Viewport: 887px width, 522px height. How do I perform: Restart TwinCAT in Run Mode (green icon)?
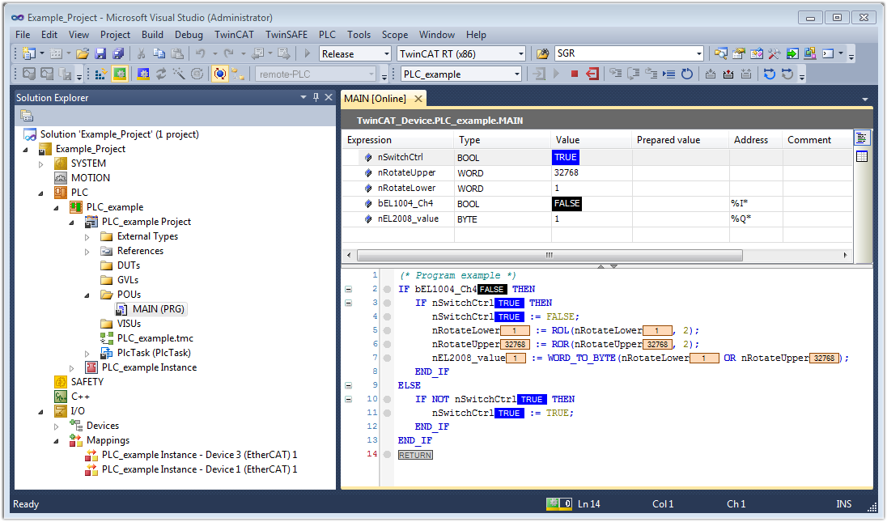120,74
